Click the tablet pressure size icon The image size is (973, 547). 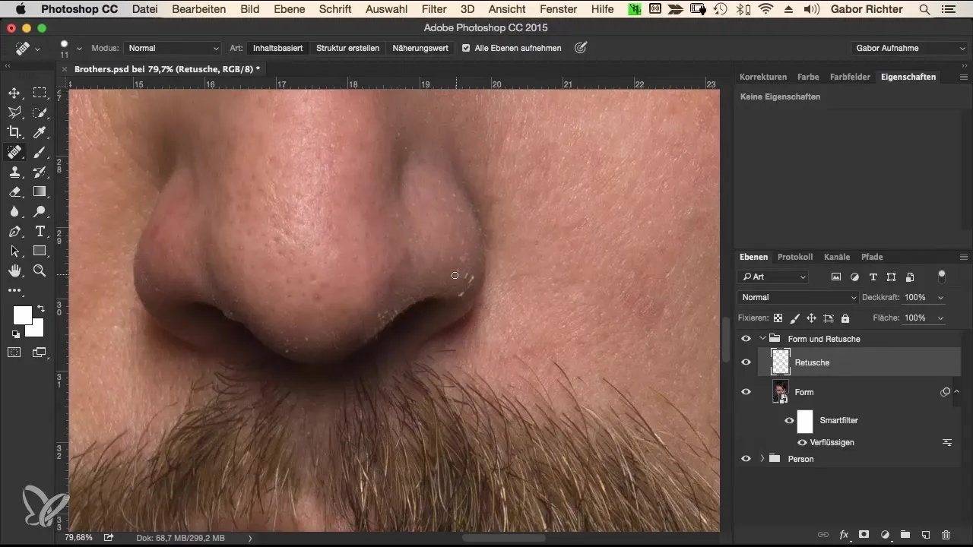[581, 48]
